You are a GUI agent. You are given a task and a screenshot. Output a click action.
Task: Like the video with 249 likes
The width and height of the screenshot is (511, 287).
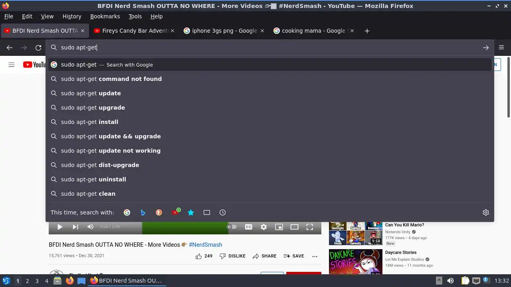(x=204, y=256)
